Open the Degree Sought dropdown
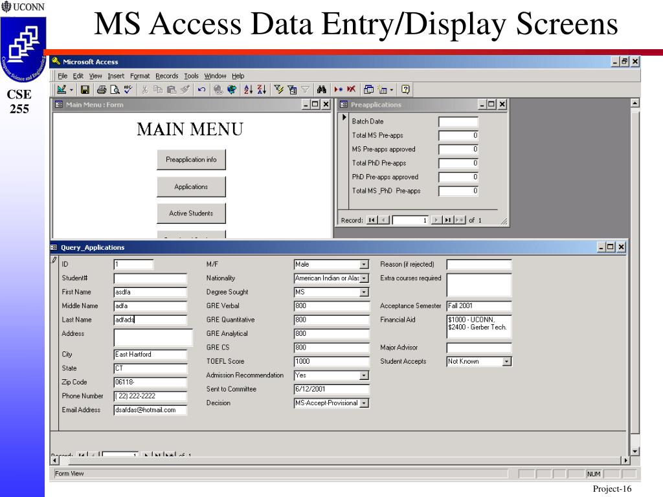Screen dimensions: 663x497 [x=364, y=293]
